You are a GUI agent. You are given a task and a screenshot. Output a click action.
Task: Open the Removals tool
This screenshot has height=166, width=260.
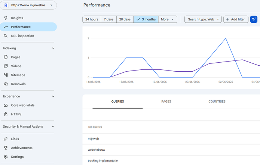[x=28, y=84]
